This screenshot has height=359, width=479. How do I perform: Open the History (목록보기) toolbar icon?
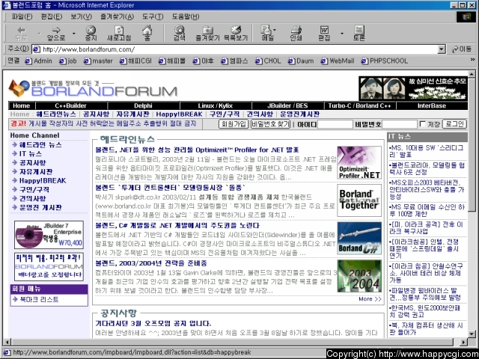(236, 33)
